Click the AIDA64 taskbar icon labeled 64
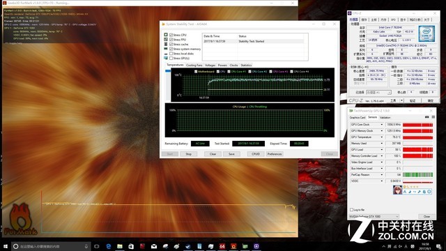 pyautogui.click(x=222, y=246)
